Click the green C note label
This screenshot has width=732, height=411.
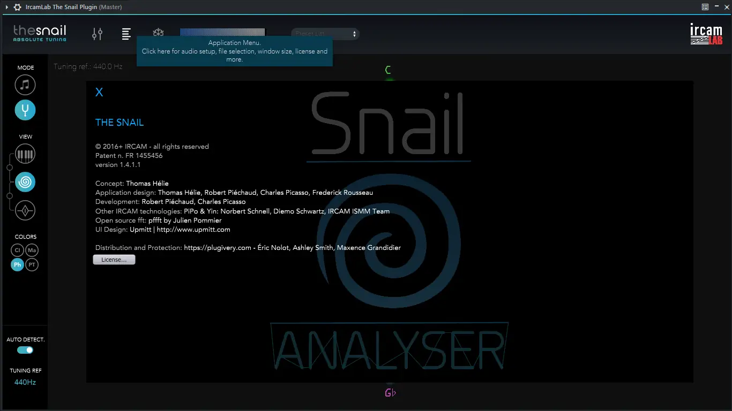point(389,70)
